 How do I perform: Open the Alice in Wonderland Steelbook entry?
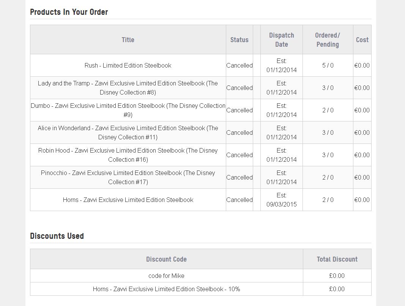pos(128,132)
